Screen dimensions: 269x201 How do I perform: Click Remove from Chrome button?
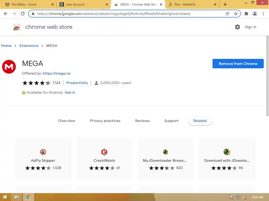point(238,64)
